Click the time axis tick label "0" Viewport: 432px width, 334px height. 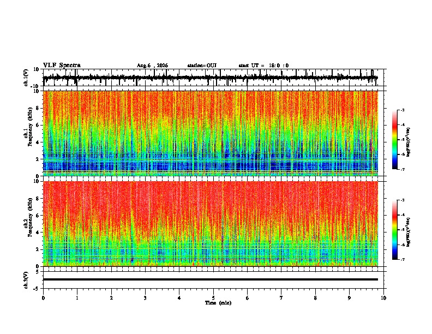43,298
